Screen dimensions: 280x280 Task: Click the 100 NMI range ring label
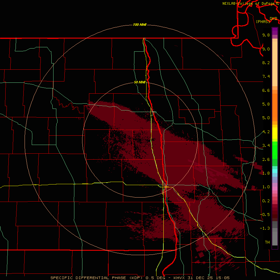click(x=140, y=25)
